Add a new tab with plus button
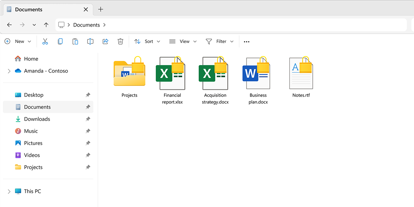 click(100, 9)
